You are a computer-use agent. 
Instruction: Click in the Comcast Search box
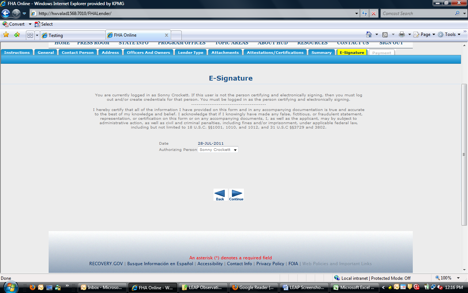click(x=417, y=14)
